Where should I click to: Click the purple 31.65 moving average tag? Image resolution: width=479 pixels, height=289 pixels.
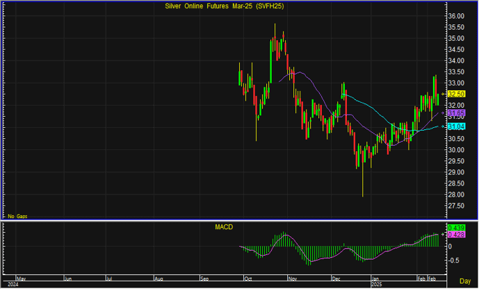(456, 113)
